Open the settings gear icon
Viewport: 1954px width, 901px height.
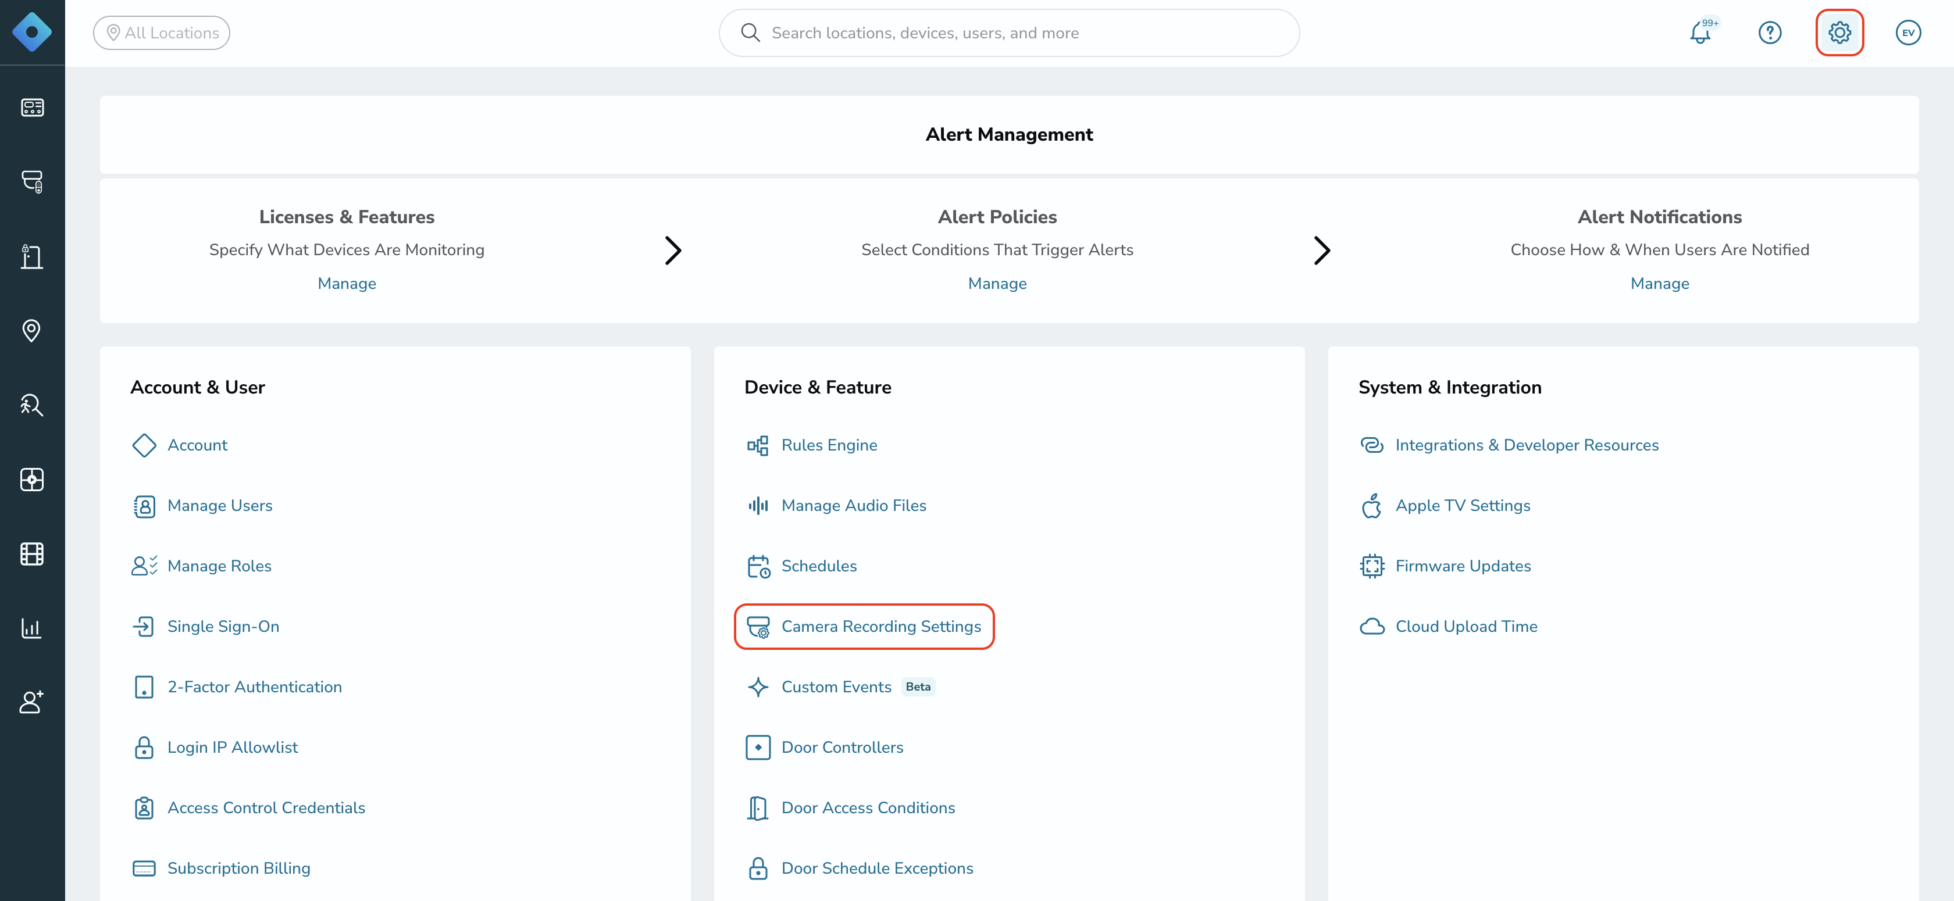point(1839,33)
